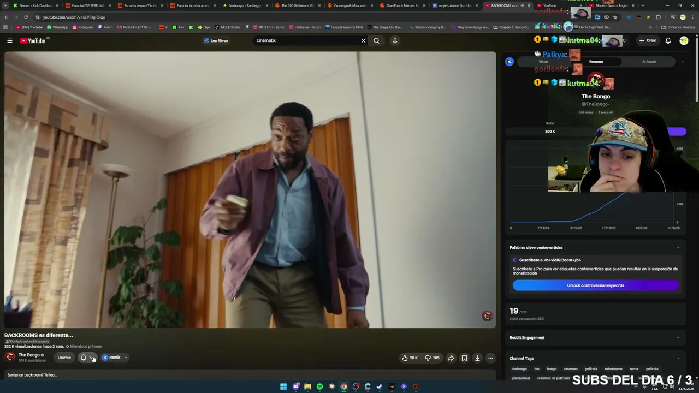Save the video with the bookmark icon
699x393 pixels.
coord(464,358)
